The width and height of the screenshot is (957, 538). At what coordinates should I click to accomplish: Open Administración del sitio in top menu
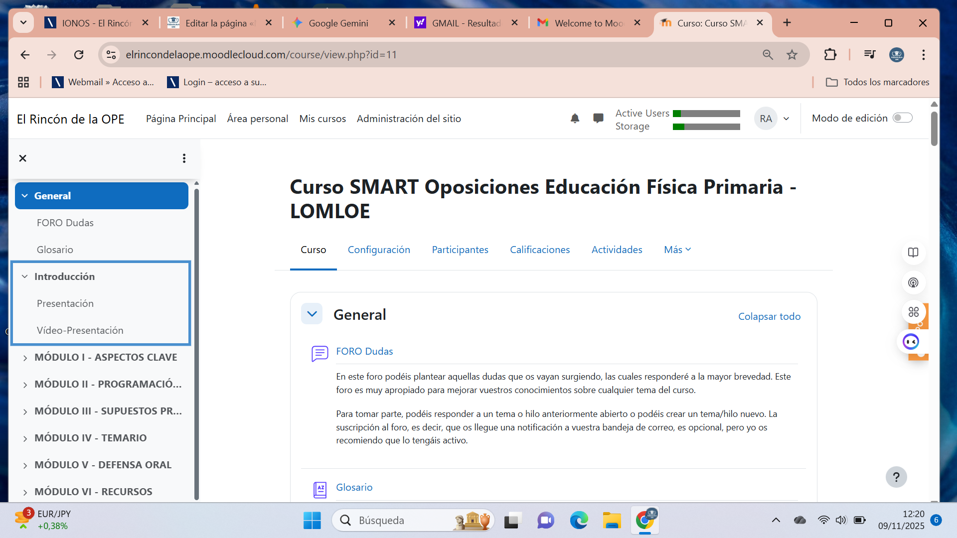[x=408, y=119]
